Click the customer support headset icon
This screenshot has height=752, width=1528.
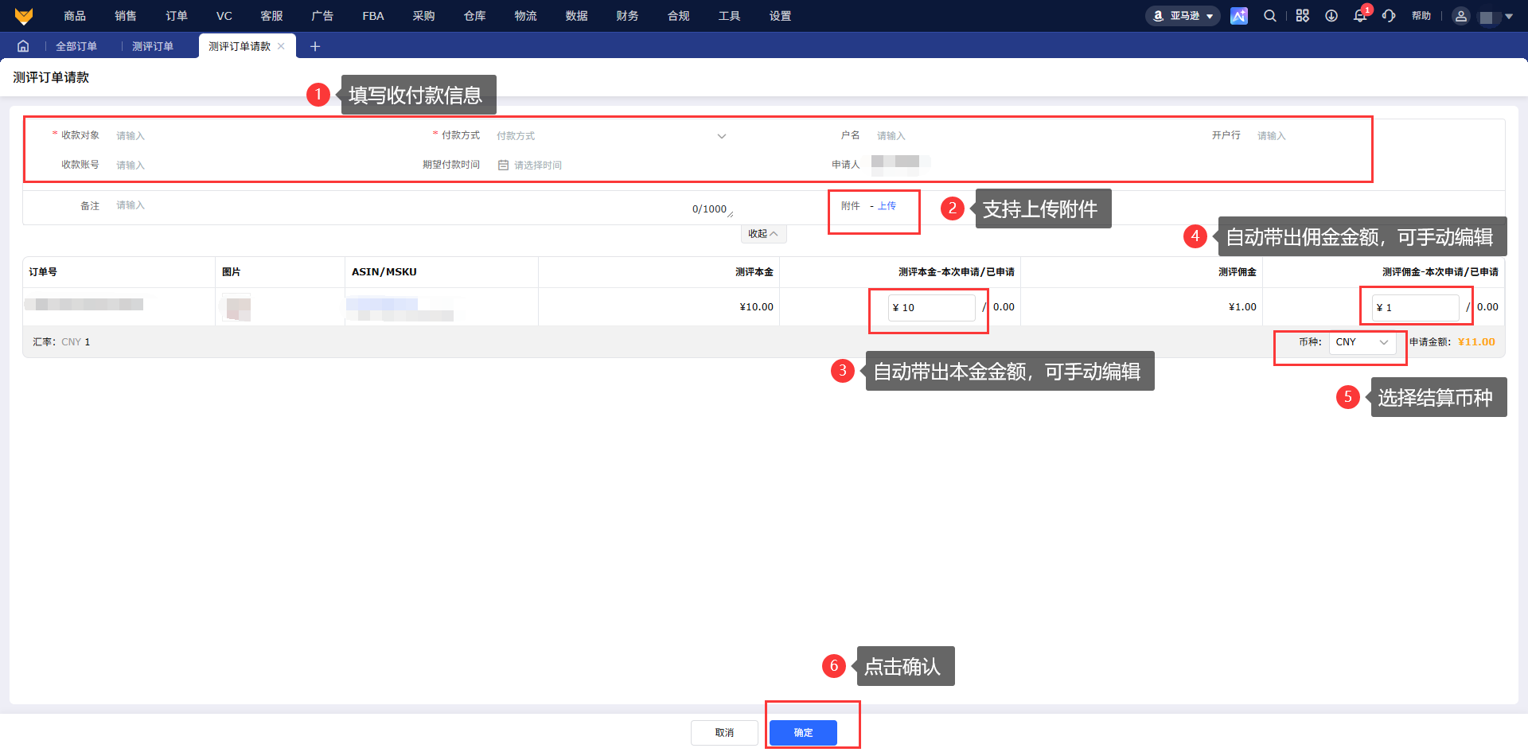[1389, 16]
